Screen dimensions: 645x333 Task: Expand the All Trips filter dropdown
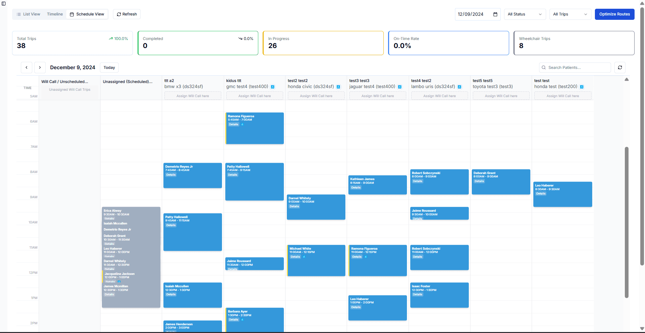pos(570,14)
